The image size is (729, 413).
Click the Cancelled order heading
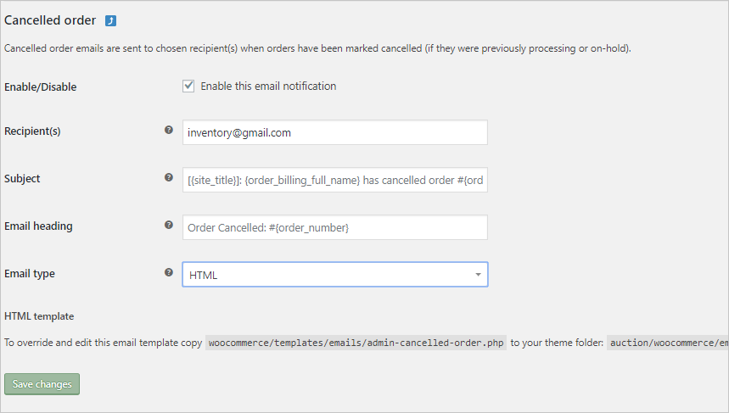pyautogui.click(x=50, y=20)
